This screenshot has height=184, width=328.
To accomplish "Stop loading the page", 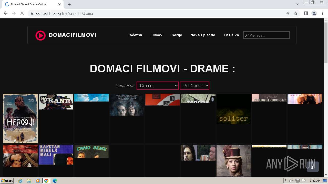I will click(22, 13).
